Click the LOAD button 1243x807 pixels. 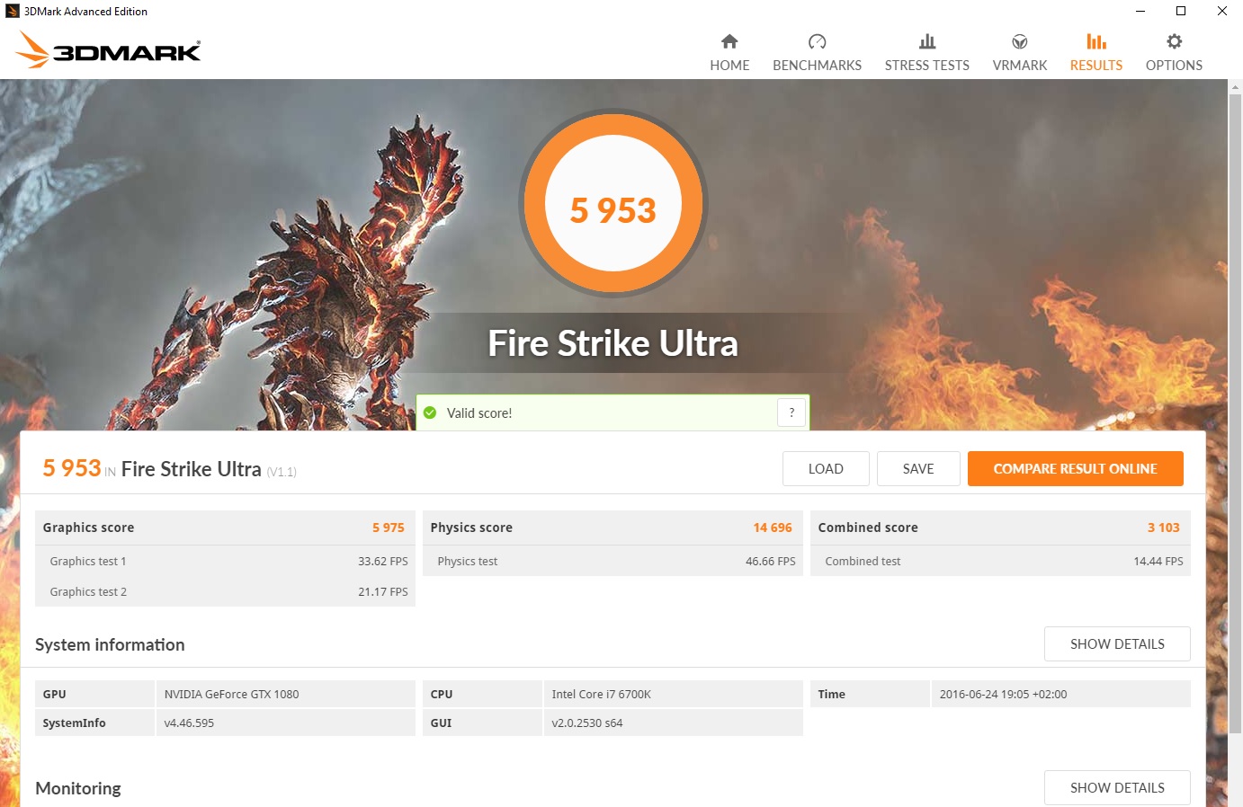coord(826,468)
